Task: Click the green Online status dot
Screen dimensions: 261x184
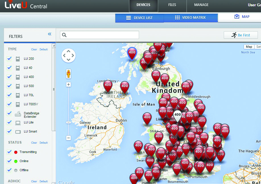Action: coord(16,161)
